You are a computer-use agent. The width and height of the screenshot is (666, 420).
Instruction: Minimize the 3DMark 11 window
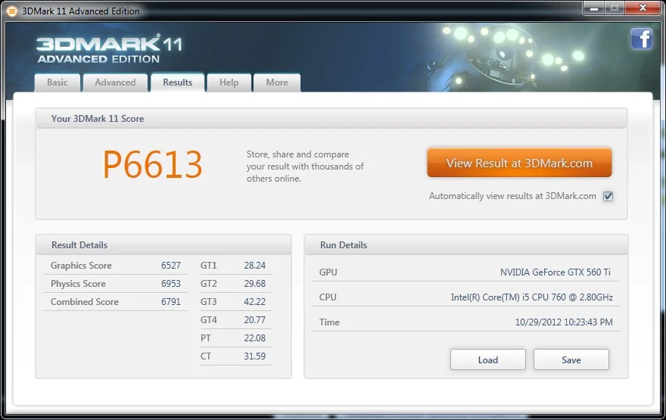594,8
